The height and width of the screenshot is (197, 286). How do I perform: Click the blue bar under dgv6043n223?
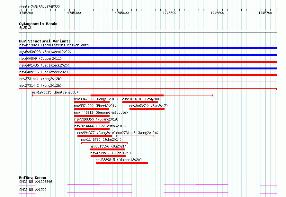click(x=148, y=55)
